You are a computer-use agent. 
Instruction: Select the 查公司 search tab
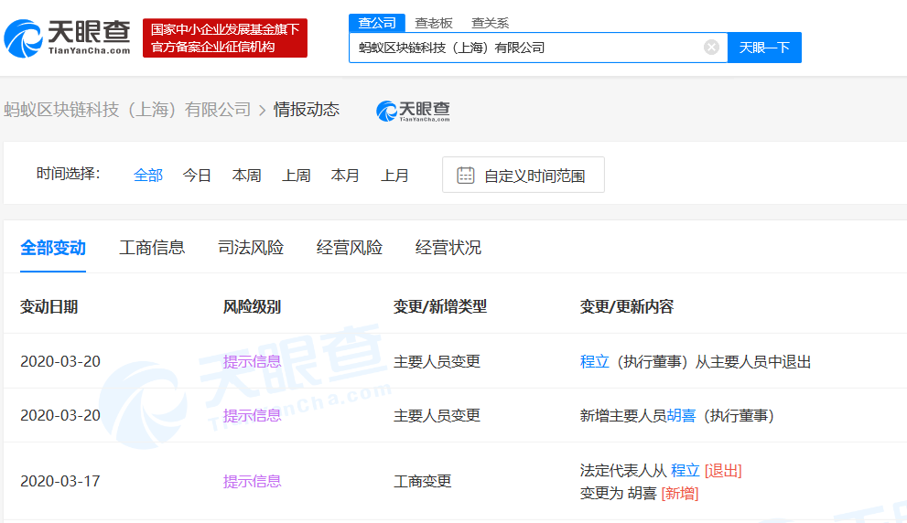pos(376,23)
